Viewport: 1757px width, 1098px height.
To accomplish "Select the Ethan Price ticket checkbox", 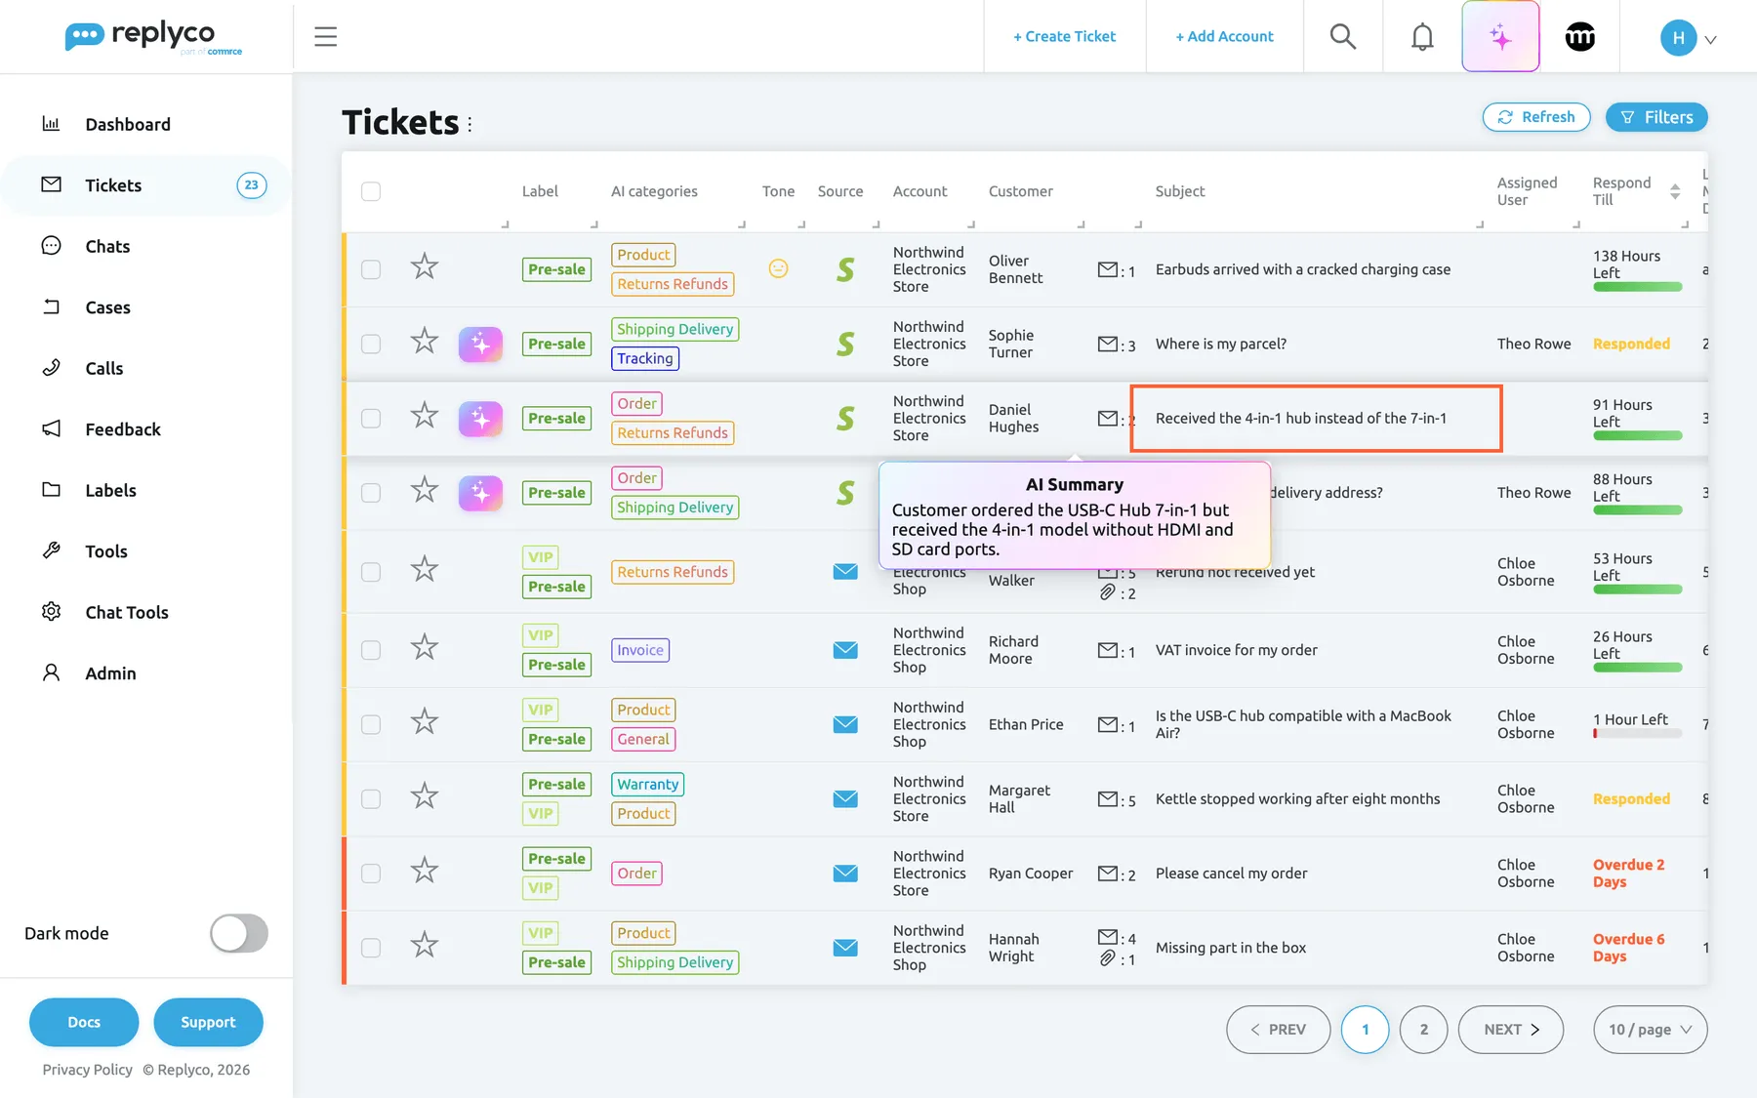I will coord(371,724).
